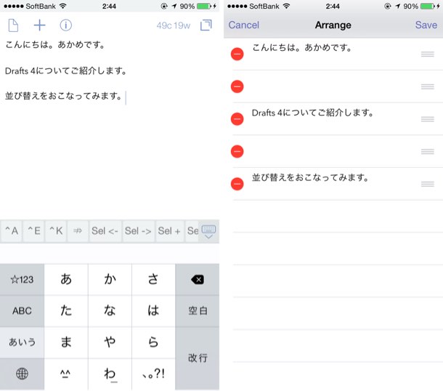
Task: Tap the な kana key
Action: click(110, 311)
